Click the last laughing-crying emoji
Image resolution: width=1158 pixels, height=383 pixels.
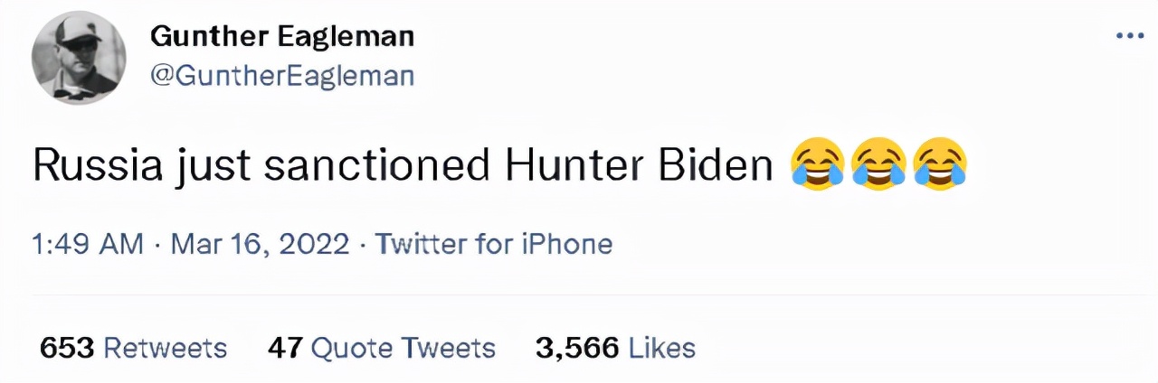(x=941, y=165)
